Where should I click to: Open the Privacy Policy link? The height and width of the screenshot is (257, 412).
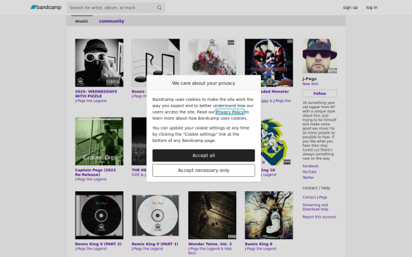(x=229, y=112)
